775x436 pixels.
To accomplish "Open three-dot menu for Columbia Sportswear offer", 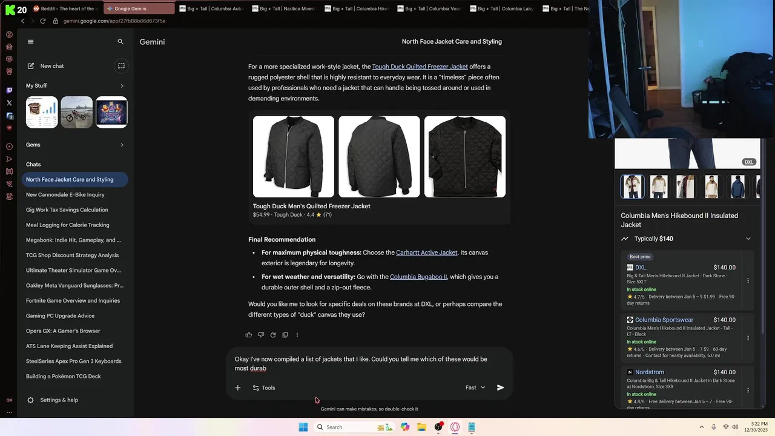I will click(748, 338).
